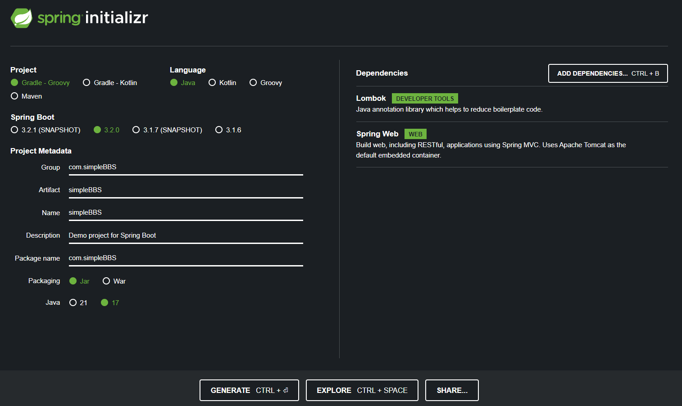This screenshot has height=406, width=682.
Task: Select Gradle - Groovy project type
Action: coord(40,83)
